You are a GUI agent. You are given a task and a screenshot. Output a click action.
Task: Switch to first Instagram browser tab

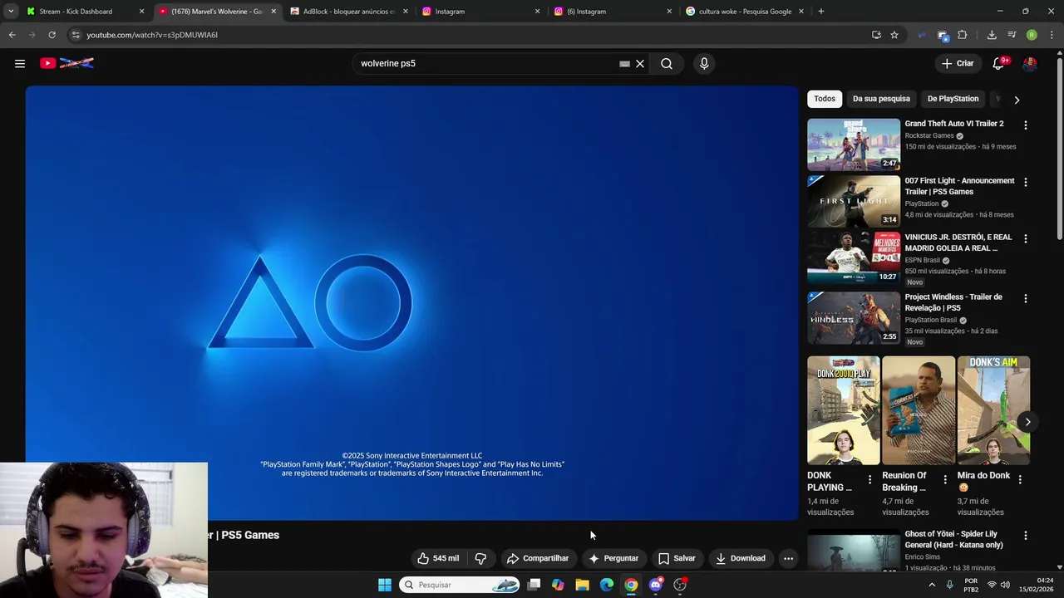tap(480, 12)
